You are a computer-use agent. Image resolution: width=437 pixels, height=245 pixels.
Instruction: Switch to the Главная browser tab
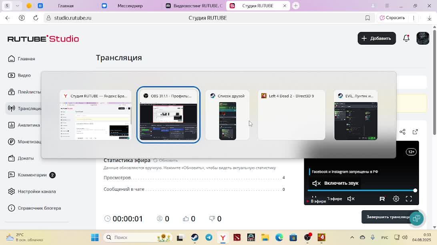point(66,6)
